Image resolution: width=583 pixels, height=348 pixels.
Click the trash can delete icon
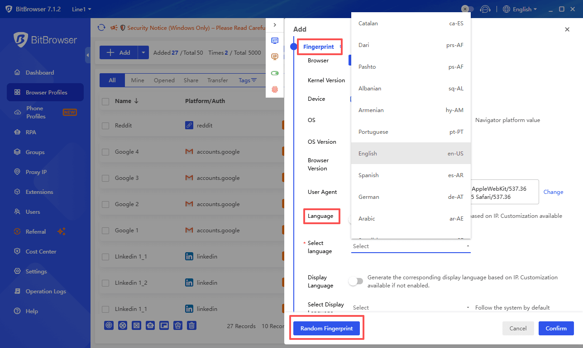coord(192,325)
